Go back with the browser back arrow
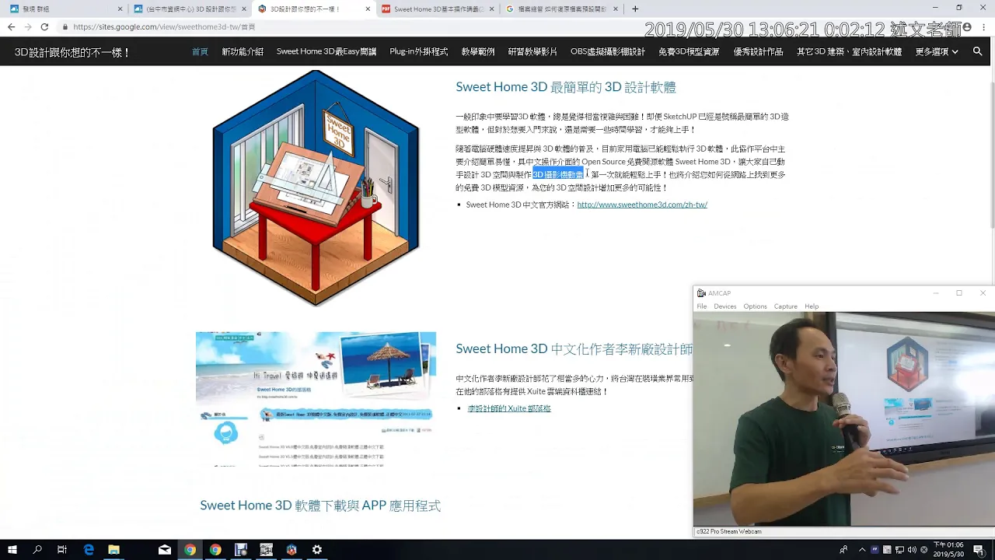 pyautogui.click(x=11, y=26)
